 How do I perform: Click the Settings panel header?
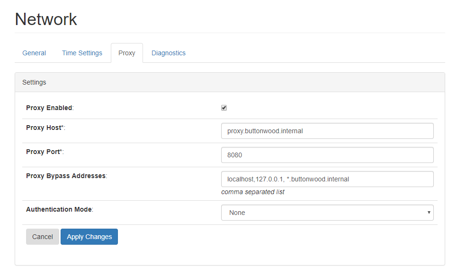coord(230,82)
